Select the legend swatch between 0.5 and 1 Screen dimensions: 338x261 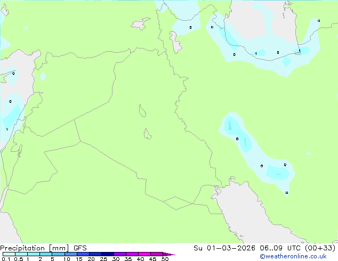(x=21, y=254)
